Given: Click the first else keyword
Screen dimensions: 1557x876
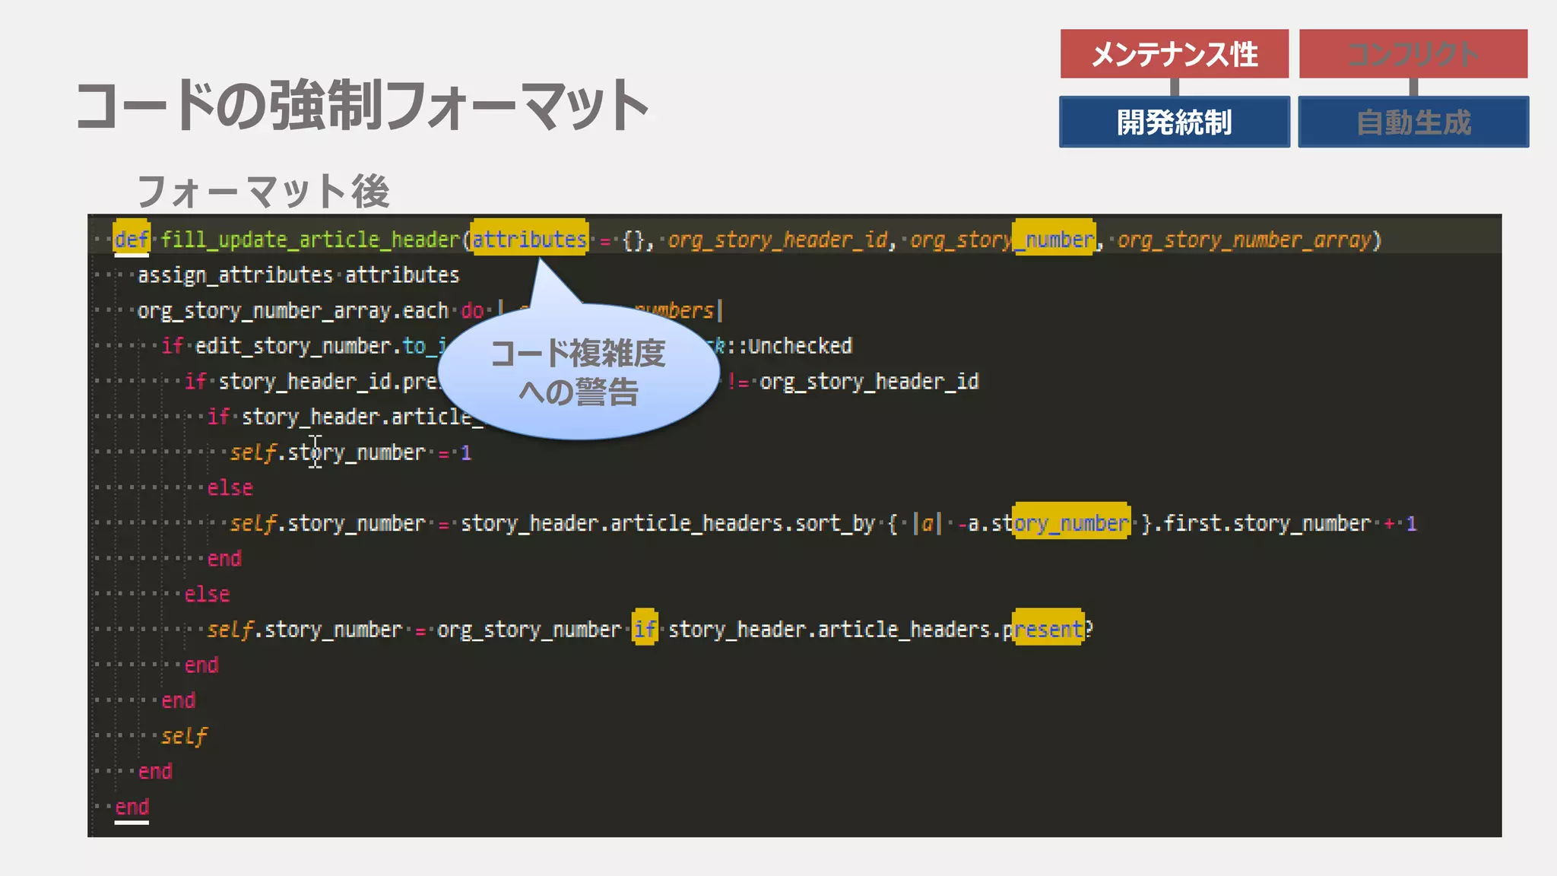Looking at the screenshot, I should [230, 487].
